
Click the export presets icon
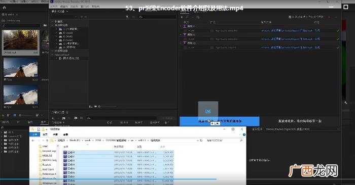pos(82,118)
